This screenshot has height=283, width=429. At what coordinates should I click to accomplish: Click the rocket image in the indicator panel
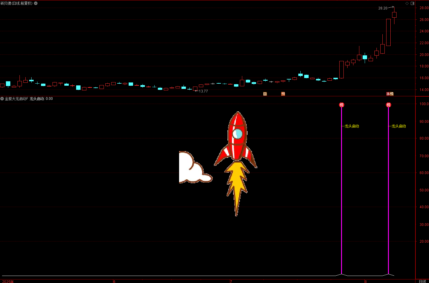click(235, 164)
